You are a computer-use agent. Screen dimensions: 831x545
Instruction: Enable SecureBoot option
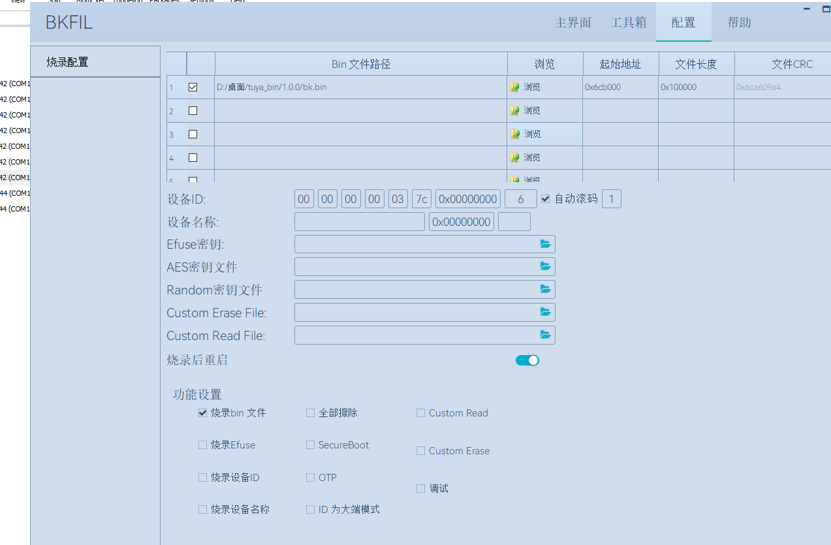310,444
